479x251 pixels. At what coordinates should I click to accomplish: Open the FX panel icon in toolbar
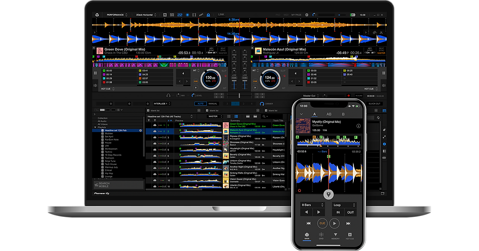pyautogui.click(x=165, y=15)
